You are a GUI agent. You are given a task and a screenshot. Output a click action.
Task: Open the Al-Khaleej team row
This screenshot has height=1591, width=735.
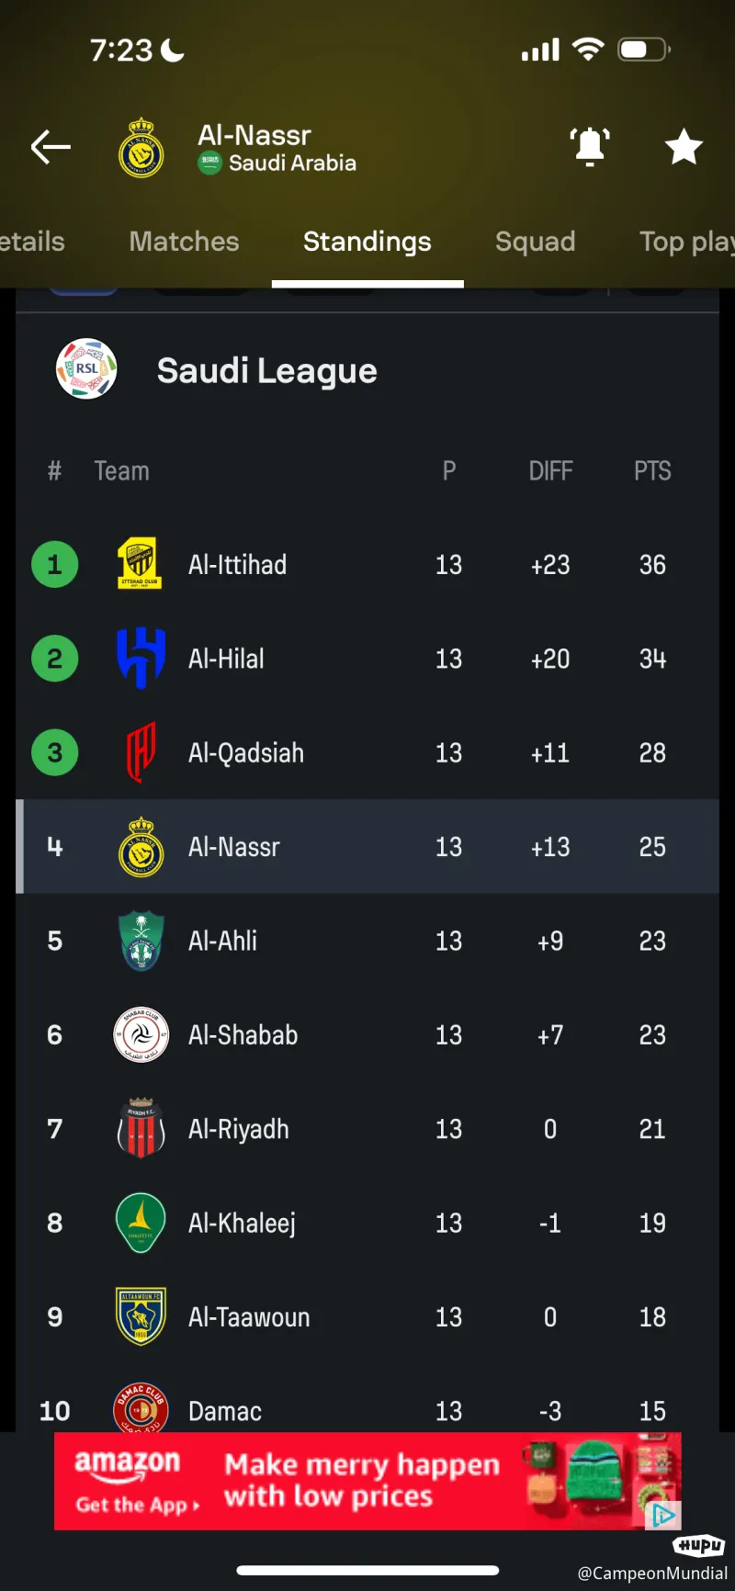pyautogui.click(x=367, y=1224)
